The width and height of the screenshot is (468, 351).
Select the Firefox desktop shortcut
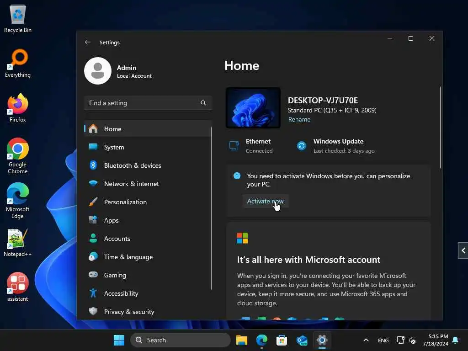18,108
